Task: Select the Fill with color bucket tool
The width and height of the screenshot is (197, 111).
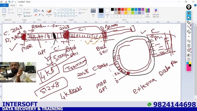Action: (39, 11)
